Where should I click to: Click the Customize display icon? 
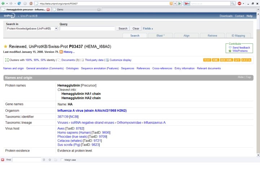click(107, 60)
